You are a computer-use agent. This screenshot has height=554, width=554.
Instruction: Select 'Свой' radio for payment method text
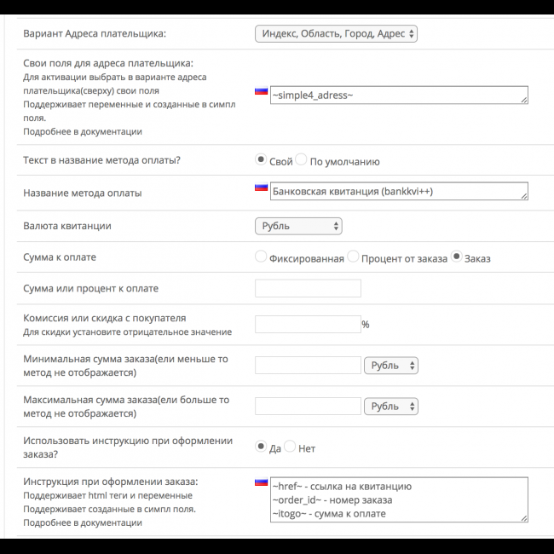[261, 160]
